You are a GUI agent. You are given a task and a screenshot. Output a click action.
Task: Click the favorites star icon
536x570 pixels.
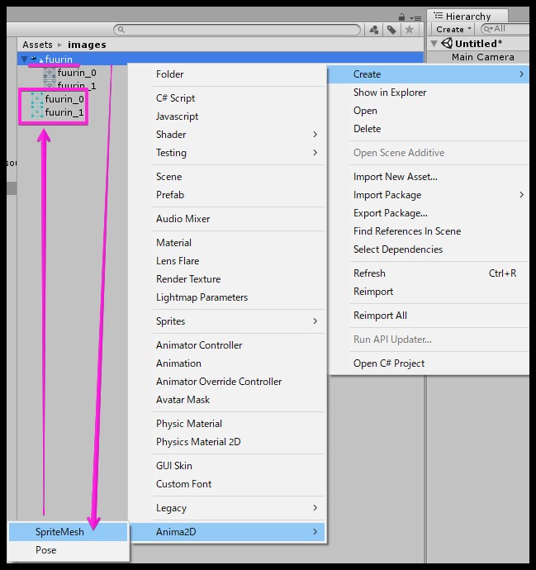(x=410, y=30)
